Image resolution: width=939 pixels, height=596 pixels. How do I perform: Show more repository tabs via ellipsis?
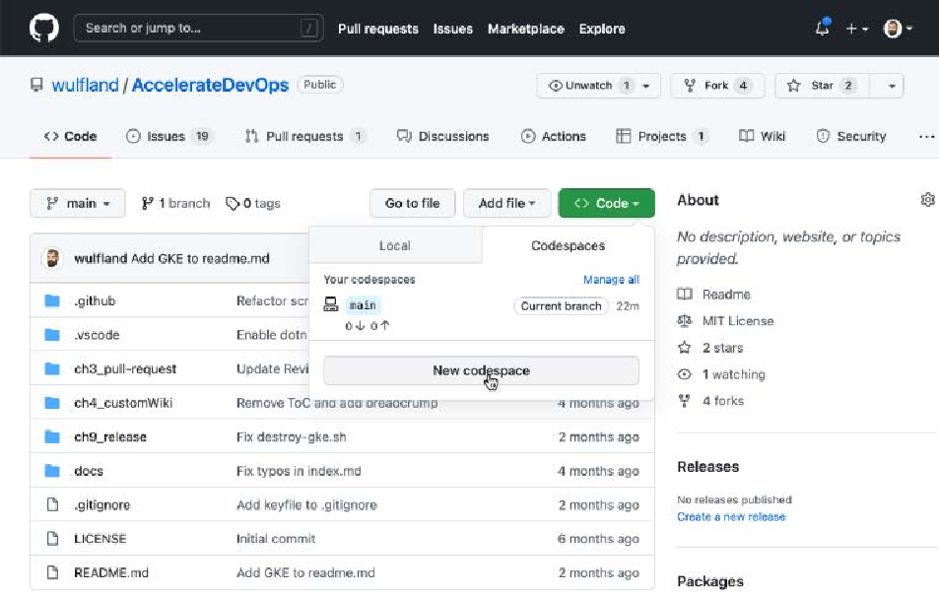926,137
